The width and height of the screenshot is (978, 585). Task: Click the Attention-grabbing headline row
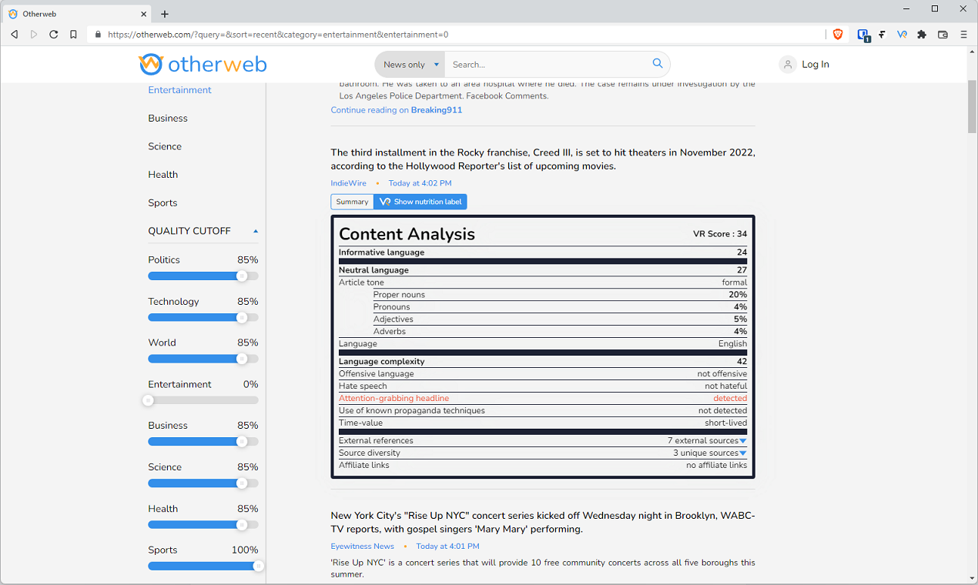[x=543, y=399]
